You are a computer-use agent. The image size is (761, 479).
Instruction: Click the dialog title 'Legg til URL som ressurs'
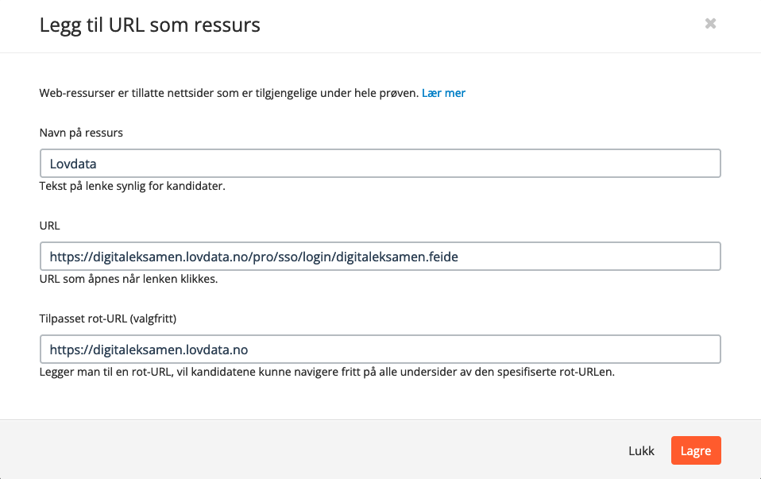[150, 25]
